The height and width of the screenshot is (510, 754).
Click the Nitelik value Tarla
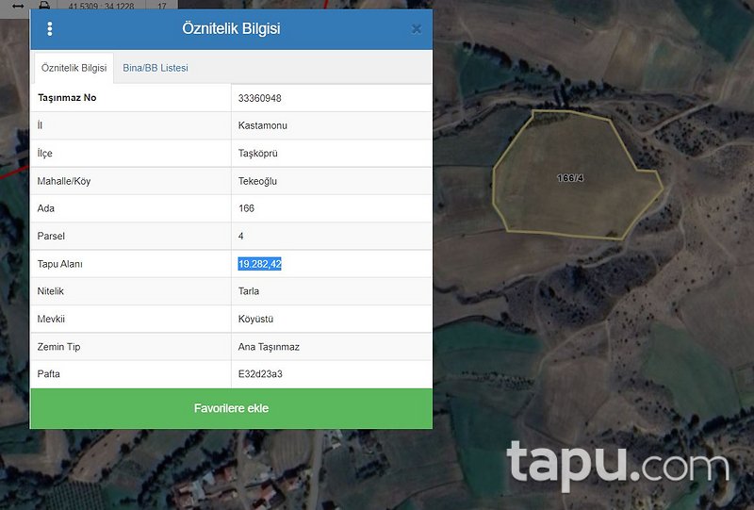coord(249,291)
